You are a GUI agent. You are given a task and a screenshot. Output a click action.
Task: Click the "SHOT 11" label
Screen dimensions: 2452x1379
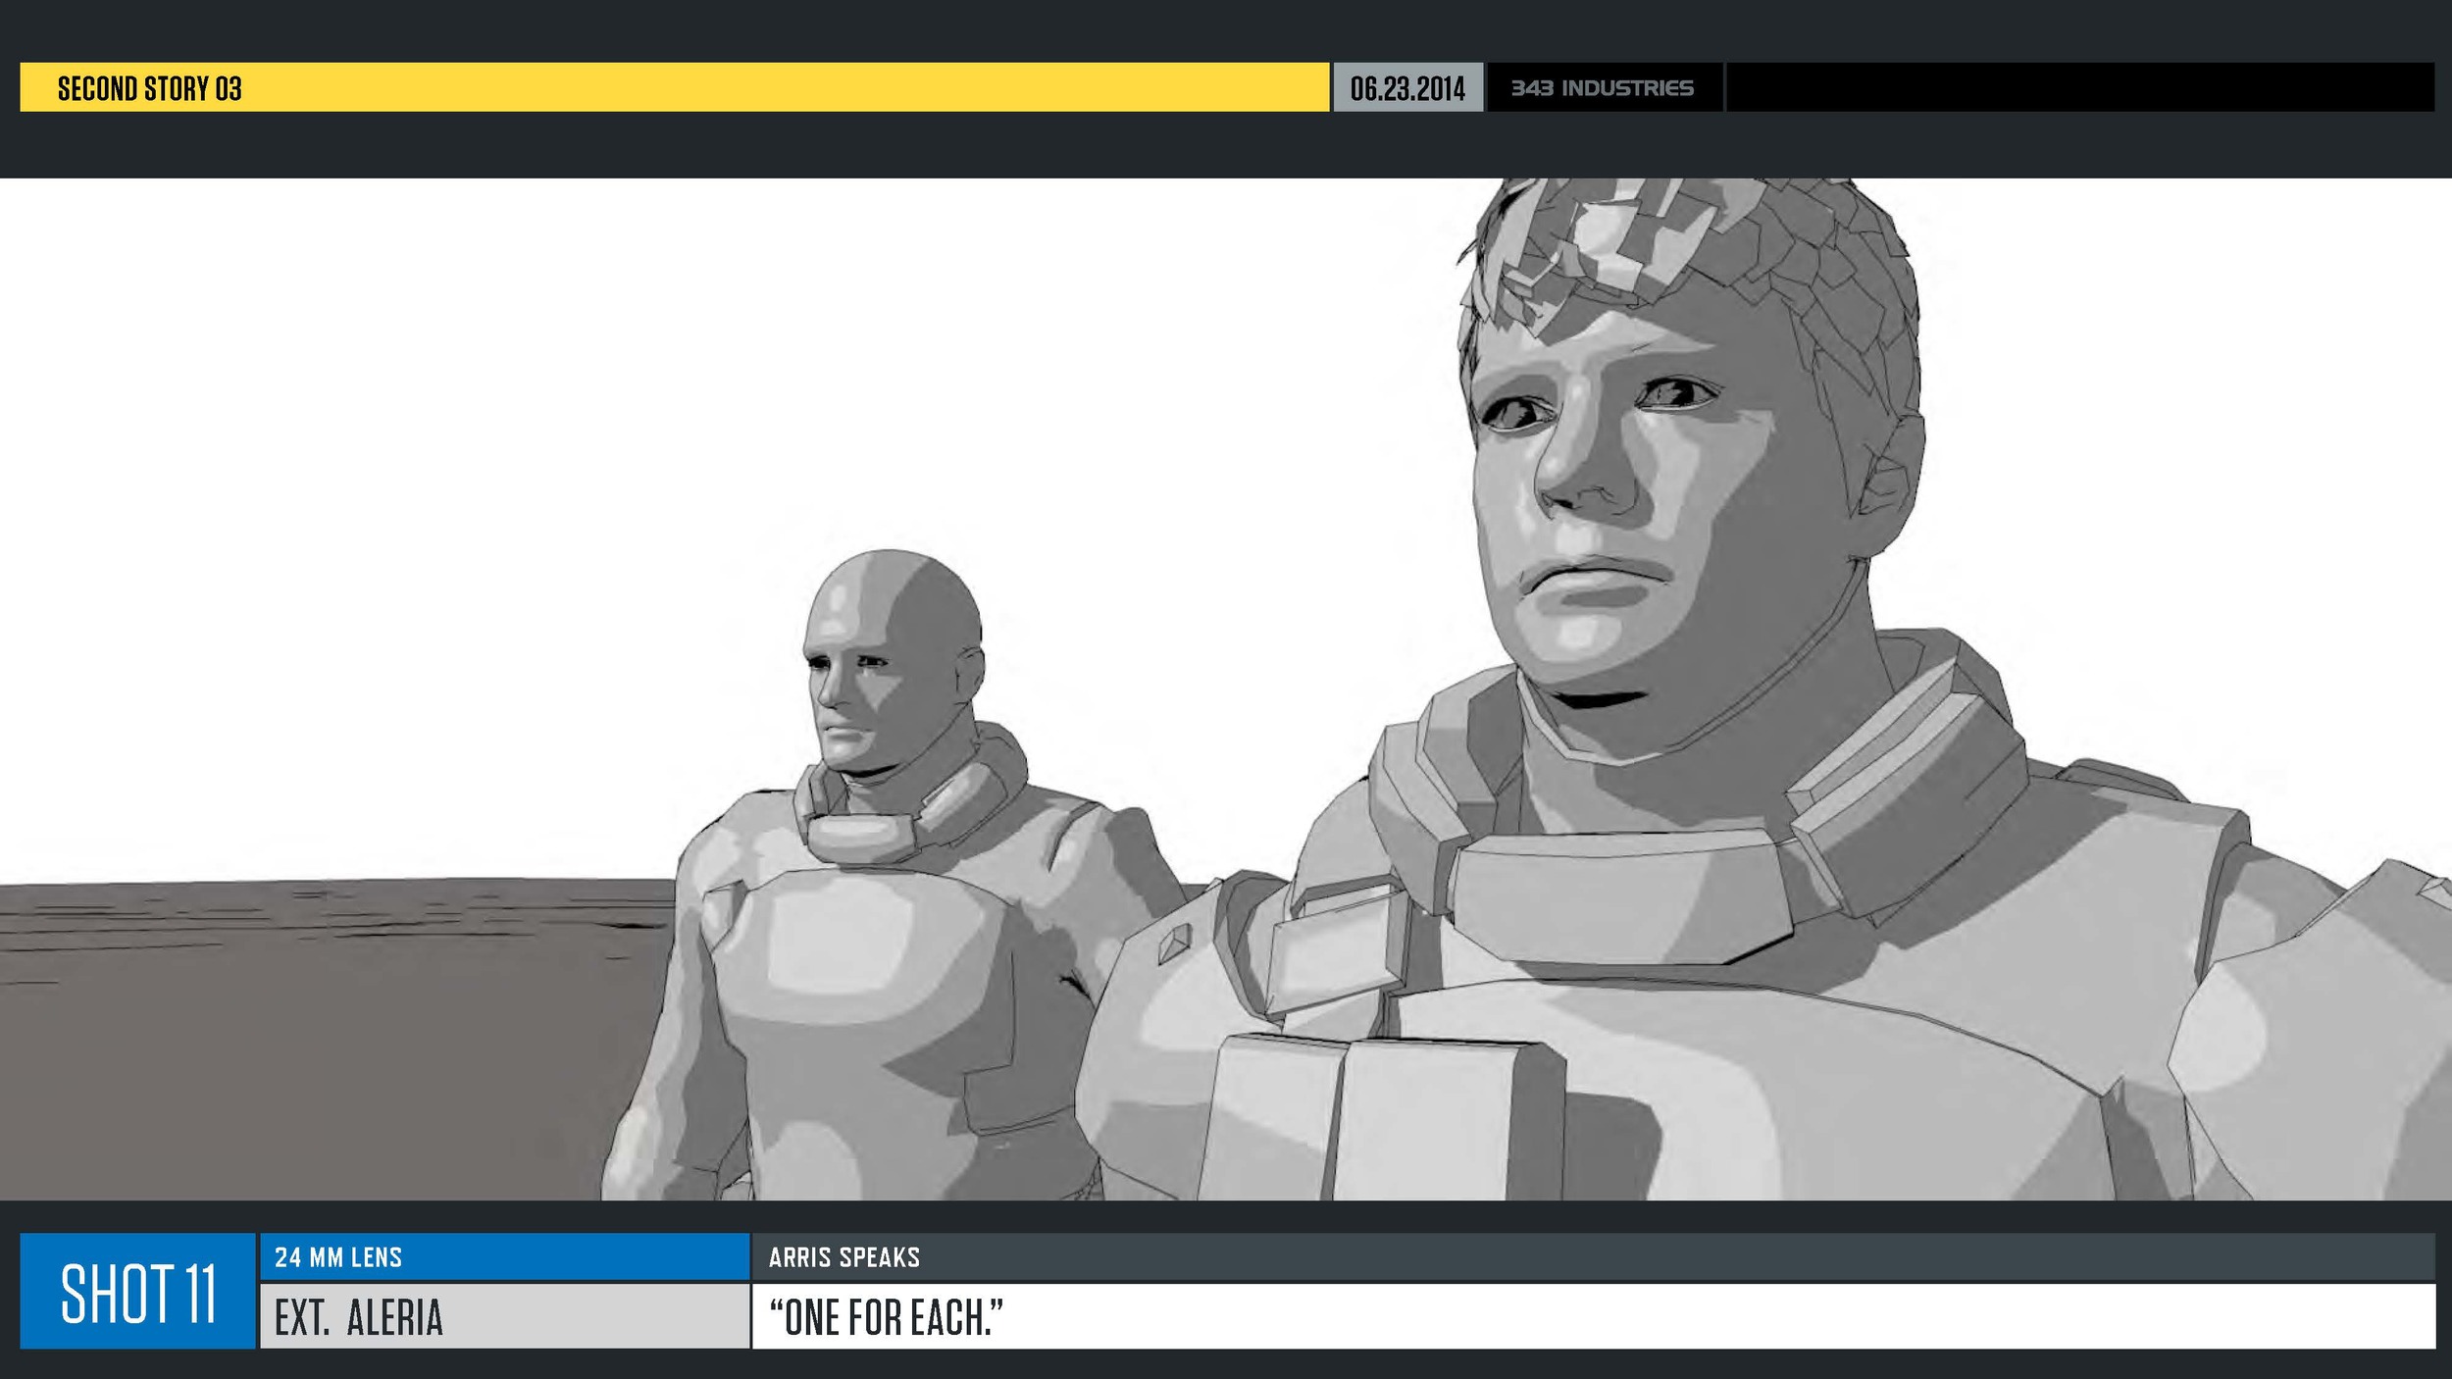137,1292
